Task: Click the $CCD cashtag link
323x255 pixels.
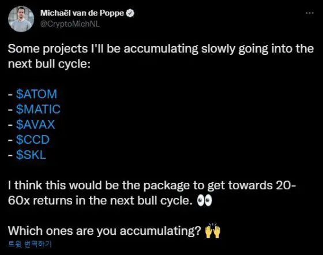Action: click(33, 140)
